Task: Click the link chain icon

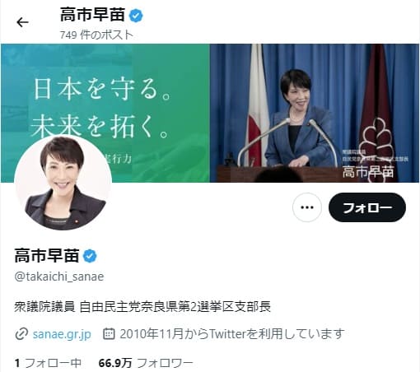Action: (x=21, y=334)
